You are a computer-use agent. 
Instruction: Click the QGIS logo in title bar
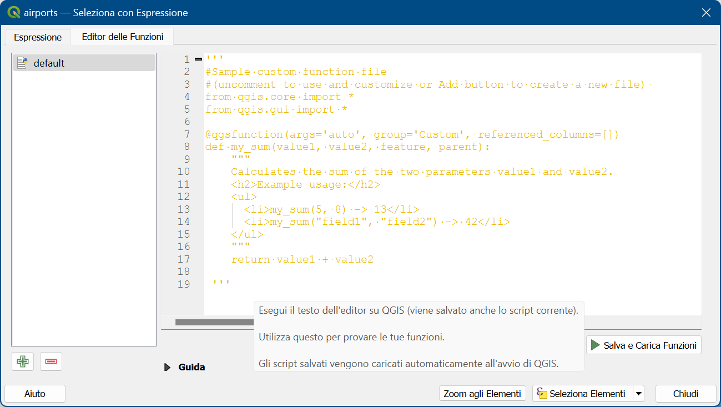(x=14, y=12)
